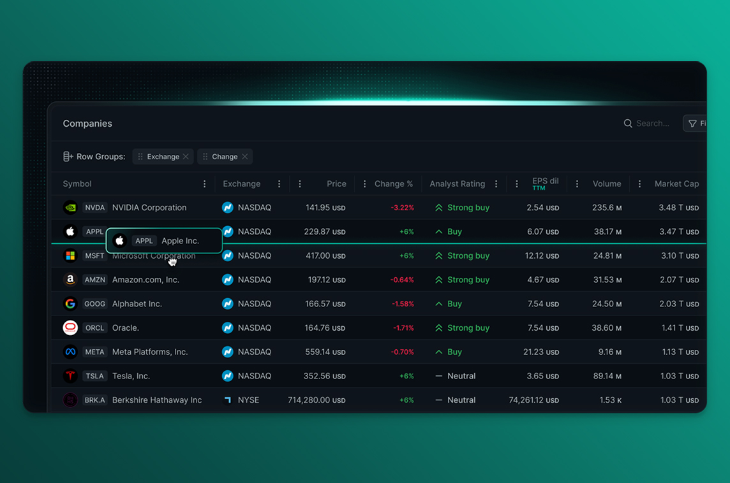This screenshot has height=483, width=730.
Task: Click the 21.23 USD EPS cell
Action: click(541, 352)
